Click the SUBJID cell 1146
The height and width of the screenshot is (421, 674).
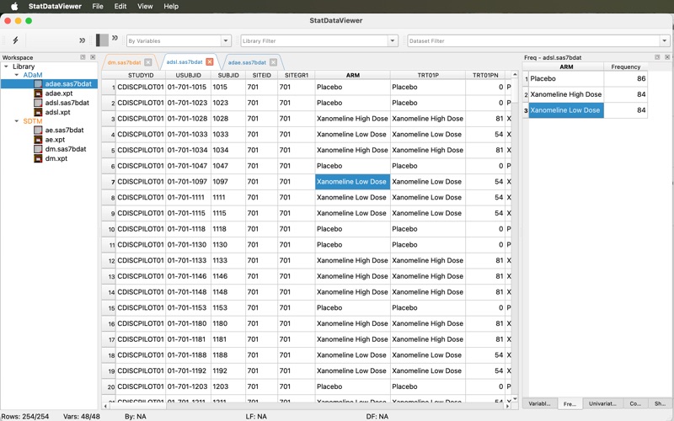(x=228, y=276)
